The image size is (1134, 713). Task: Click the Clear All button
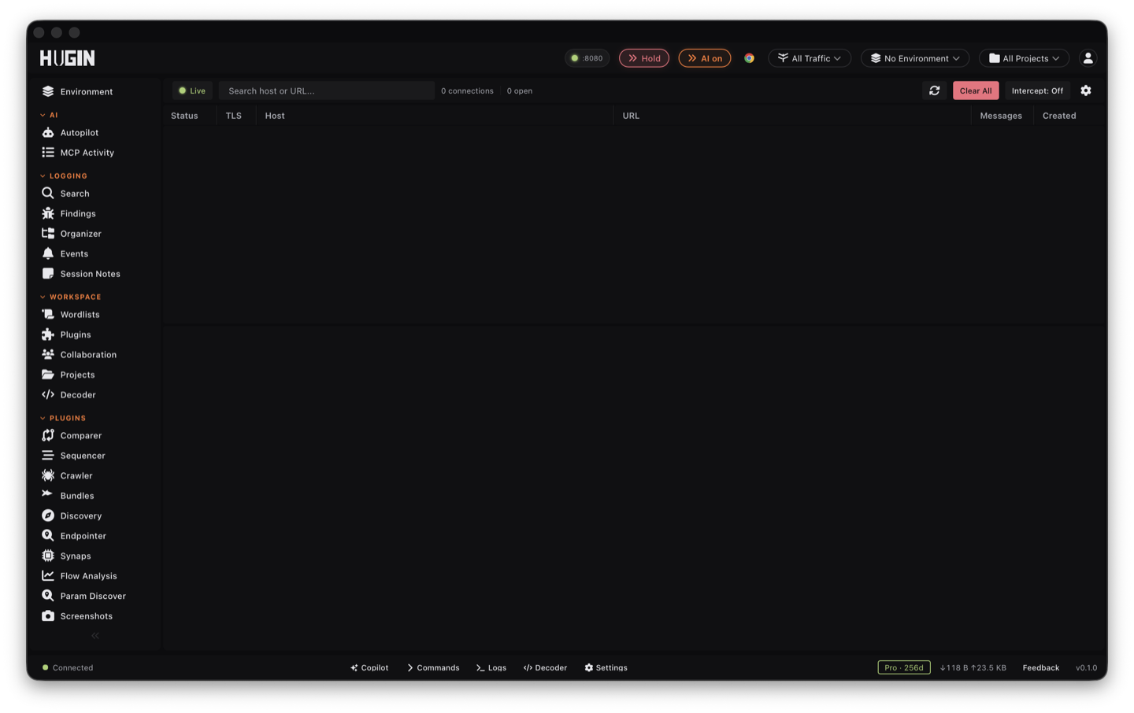976,91
